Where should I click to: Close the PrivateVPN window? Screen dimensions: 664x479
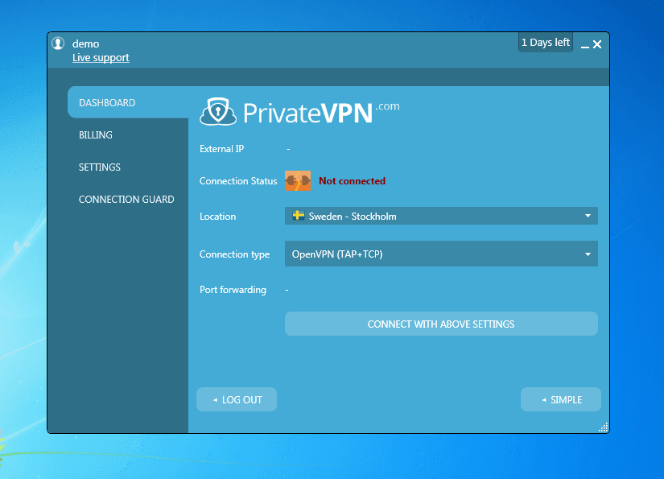(597, 44)
